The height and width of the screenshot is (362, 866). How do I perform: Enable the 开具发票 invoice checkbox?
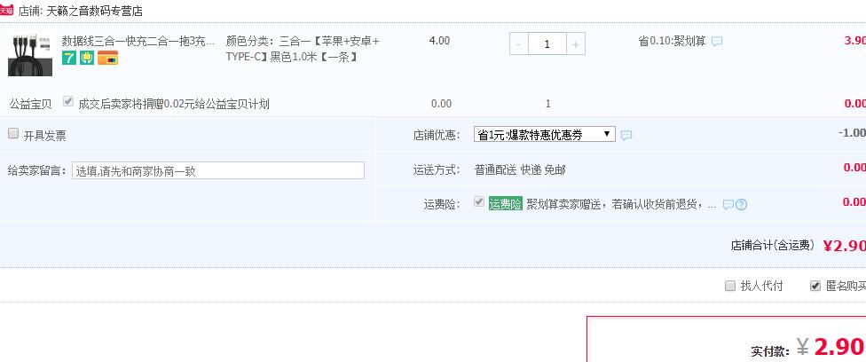[x=13, y=133]
